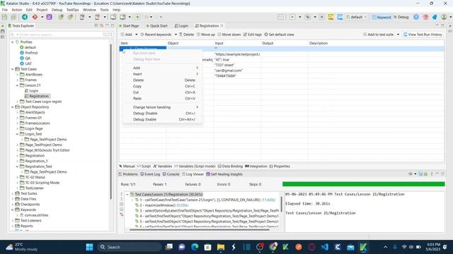Open Chrome from the taskbar
This screenshot has width=453, height=254.
pyautogui.click(x=273, y=247)
